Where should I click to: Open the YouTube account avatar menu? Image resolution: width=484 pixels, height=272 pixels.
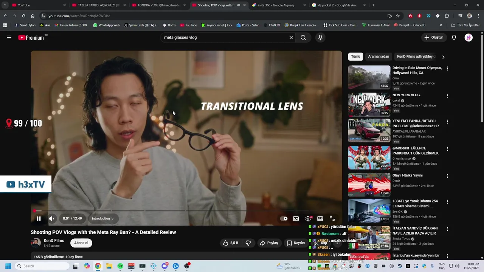468,37
